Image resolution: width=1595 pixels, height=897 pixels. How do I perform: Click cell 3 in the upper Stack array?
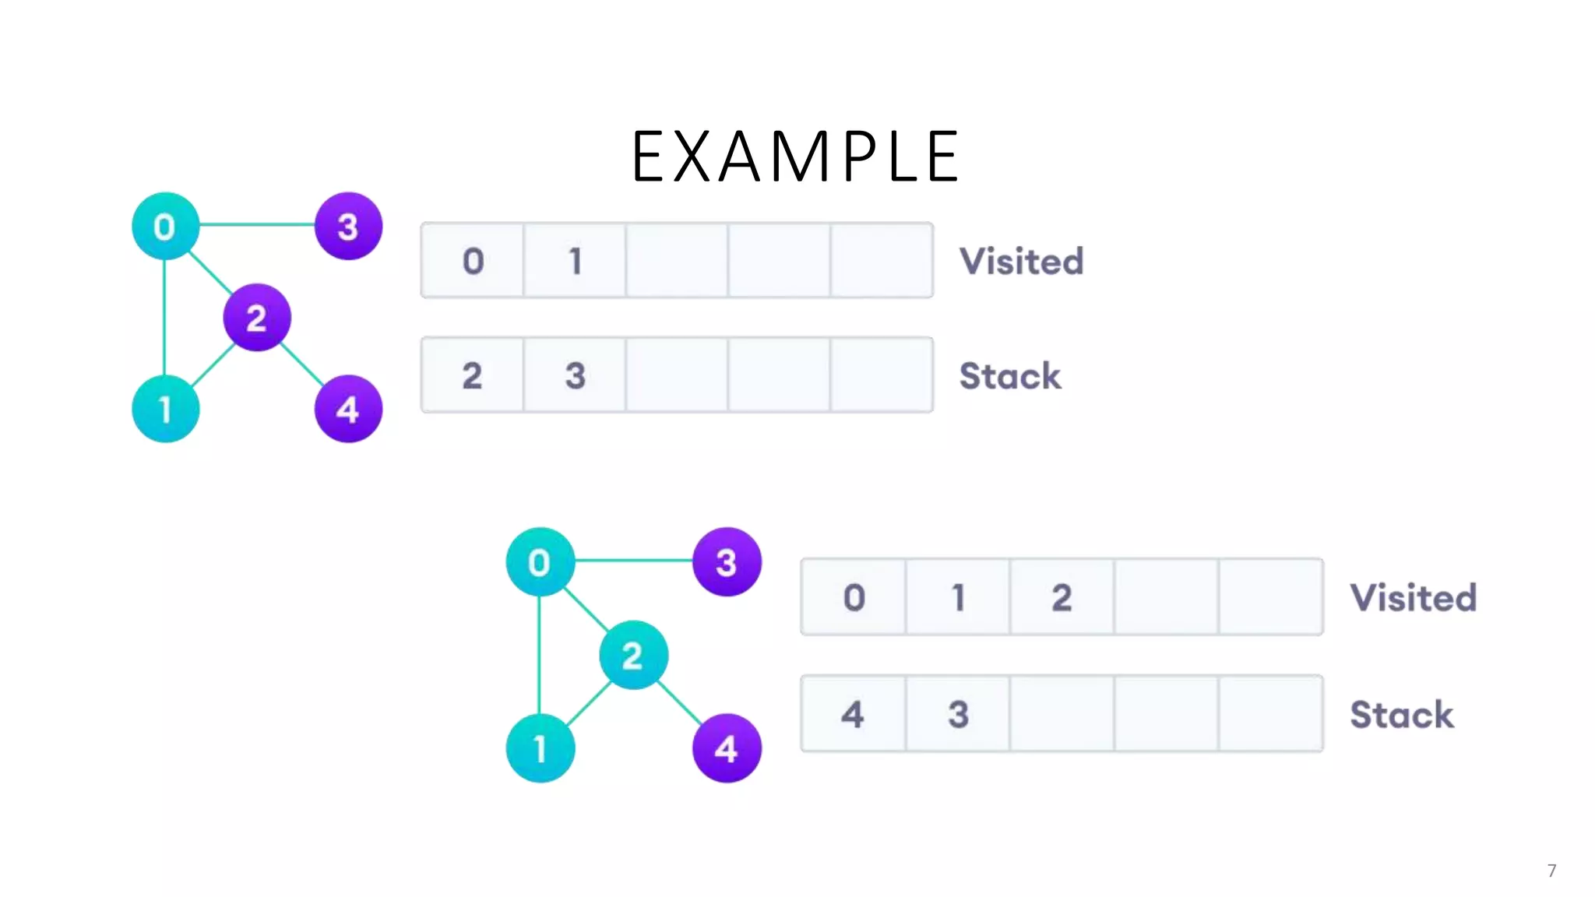[x=575, y=375]
